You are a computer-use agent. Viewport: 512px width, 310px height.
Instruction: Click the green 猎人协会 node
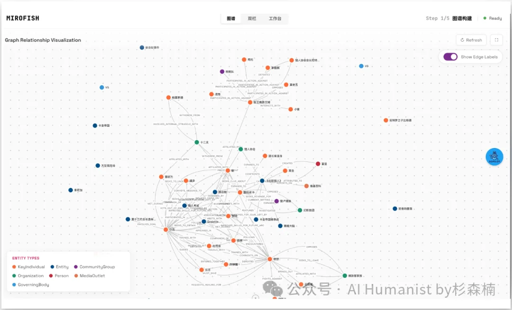click(241, 149)
